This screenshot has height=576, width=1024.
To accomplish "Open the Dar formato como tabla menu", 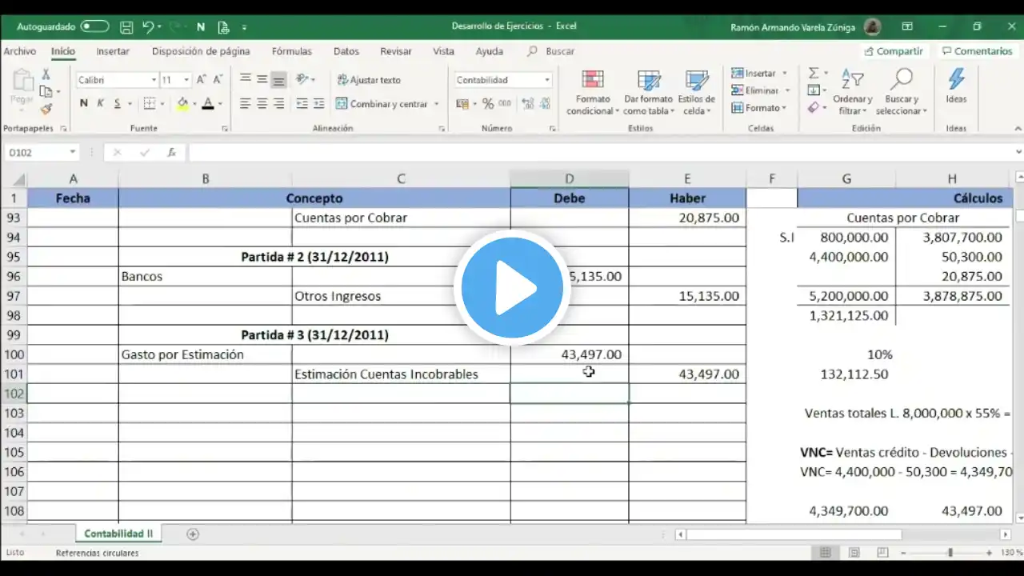I will tap(649, 93).
